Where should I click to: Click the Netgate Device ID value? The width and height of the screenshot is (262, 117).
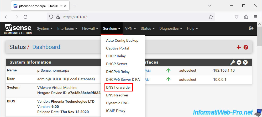tap(85, 93)
